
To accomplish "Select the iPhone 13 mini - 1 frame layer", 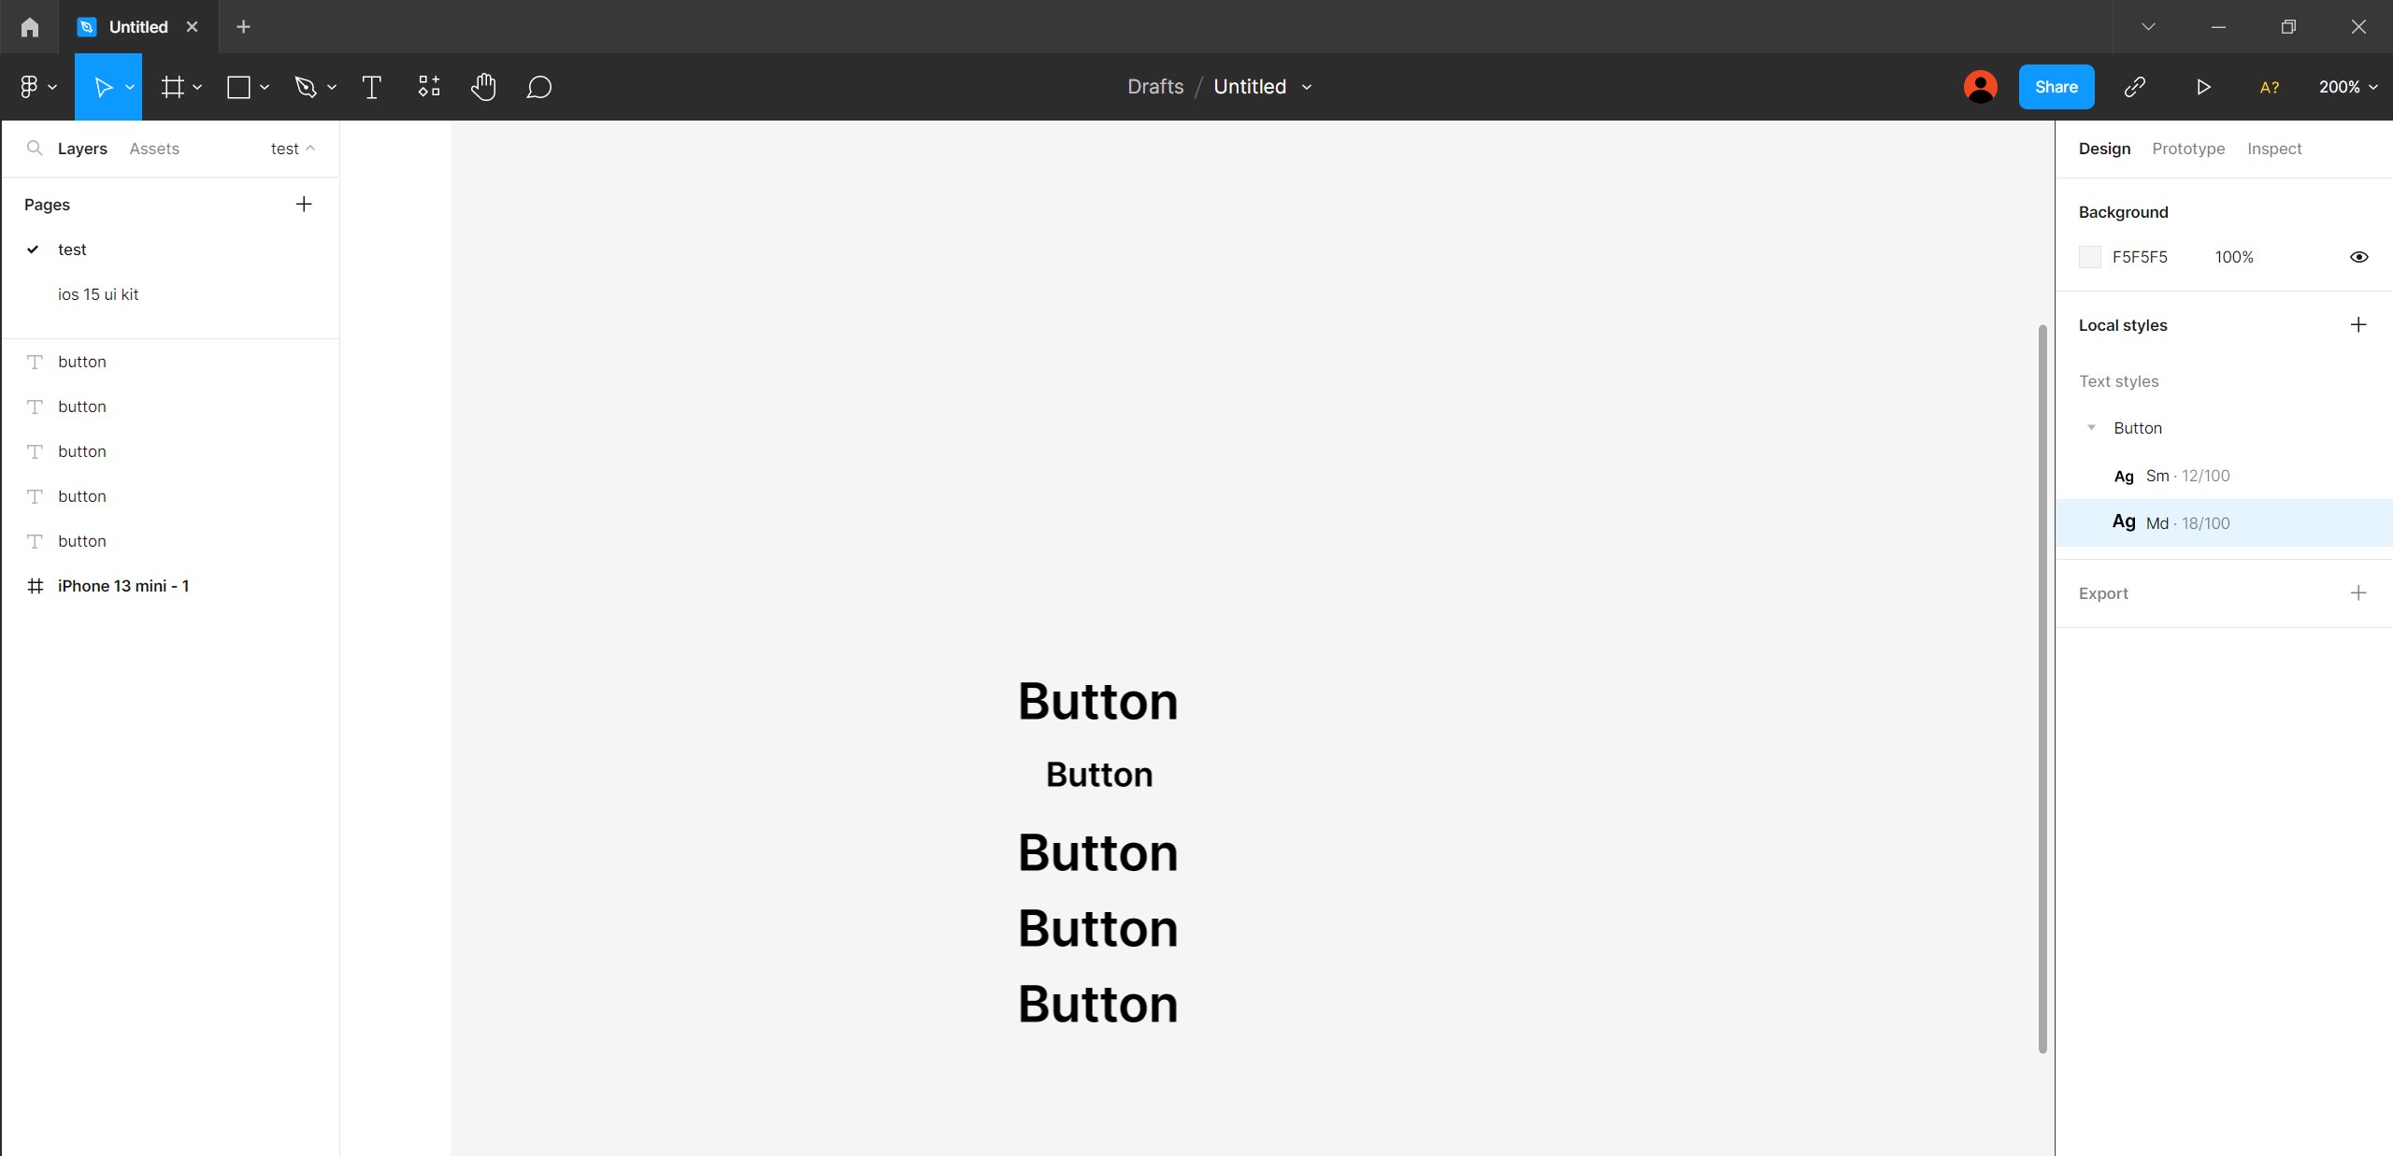I will click(123, 586).
